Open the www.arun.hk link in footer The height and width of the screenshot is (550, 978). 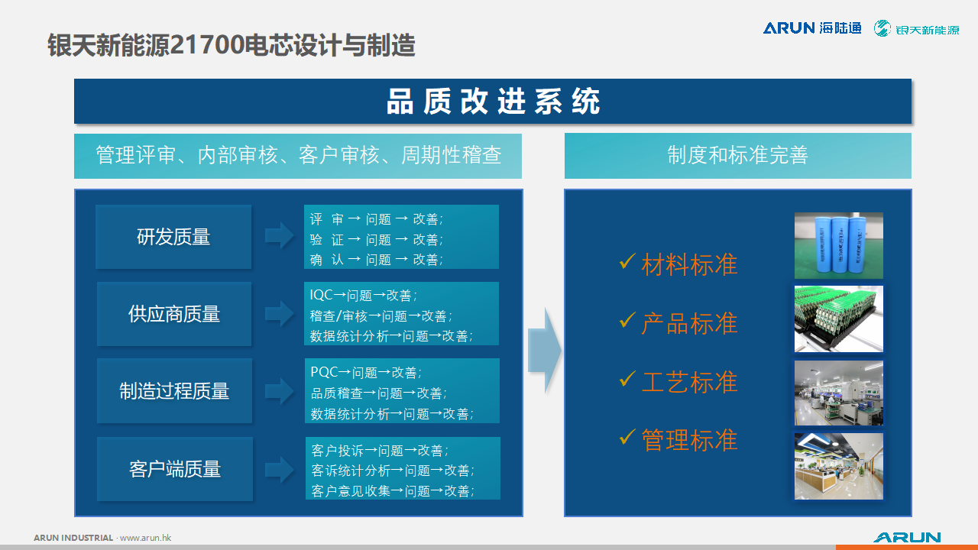146,538
